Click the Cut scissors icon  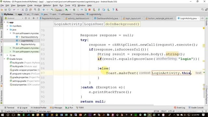pos(23,10)
